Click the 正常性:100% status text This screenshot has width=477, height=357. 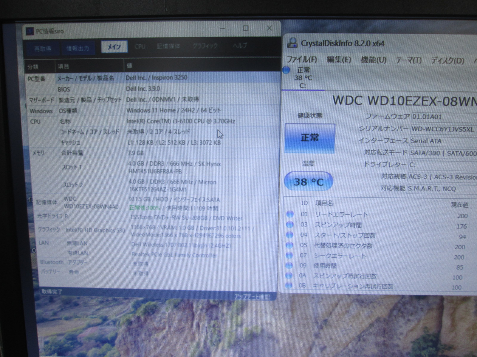tap(145, 208)
